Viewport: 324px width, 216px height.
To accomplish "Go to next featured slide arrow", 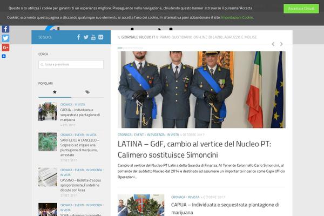I will (x=281, y=44).
